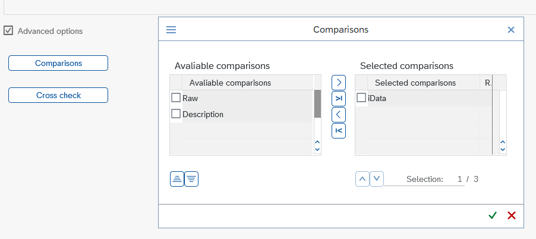Select the iData row checkbox
The image size is (536, 239).
[x=361, y=98]
